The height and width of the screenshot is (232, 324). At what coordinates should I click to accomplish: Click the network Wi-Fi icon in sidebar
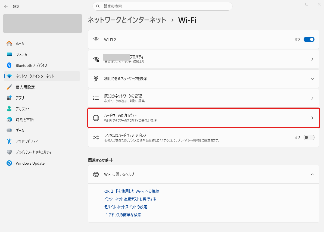pos(9,76)
